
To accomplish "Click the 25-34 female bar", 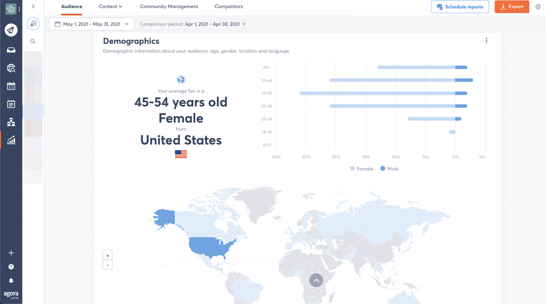I will point(431,119).
